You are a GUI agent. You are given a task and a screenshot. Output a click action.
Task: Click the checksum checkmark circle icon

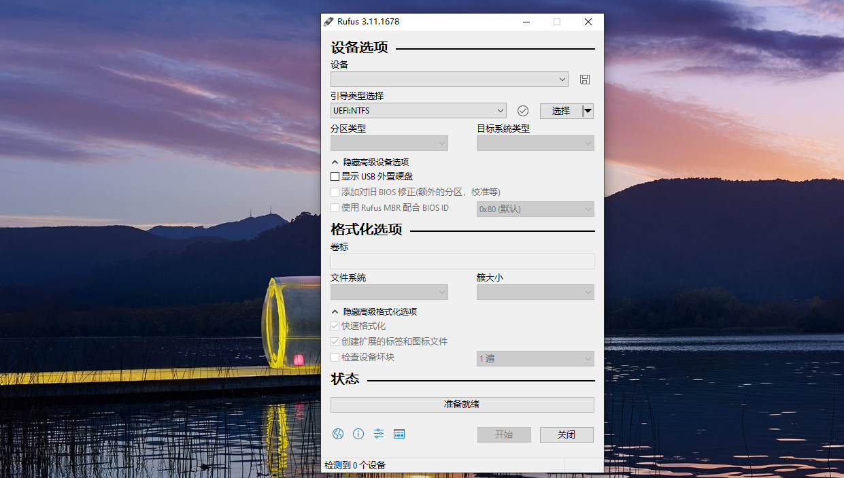point(523,111)
